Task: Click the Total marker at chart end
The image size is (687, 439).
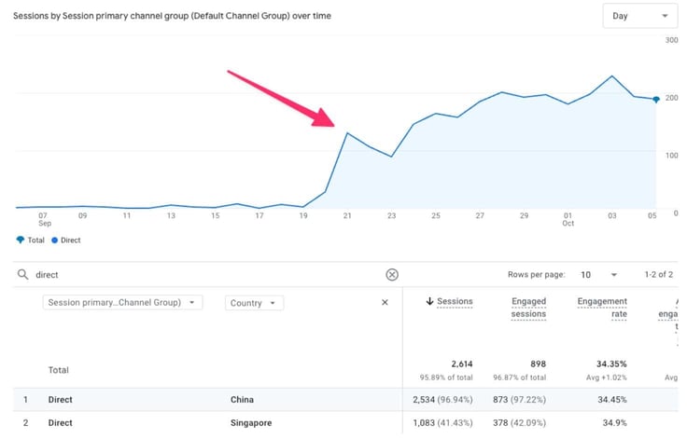Action: pyautogui.click(x=656, y=100)
